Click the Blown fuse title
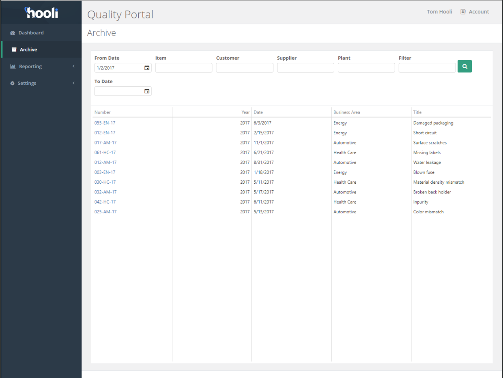503x378 pixels. tap(424, 172)
